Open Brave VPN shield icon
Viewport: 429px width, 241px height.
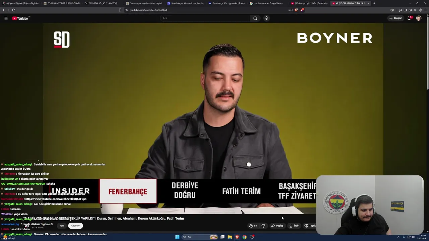[x=420, y=10]
